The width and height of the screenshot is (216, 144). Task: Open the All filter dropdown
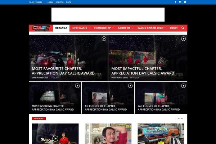180,118
